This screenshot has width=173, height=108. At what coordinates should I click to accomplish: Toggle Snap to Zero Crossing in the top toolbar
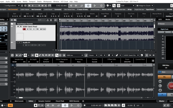coord(114,6)
